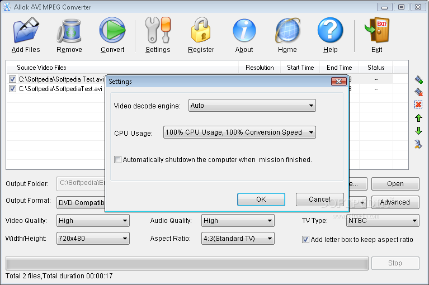Click the Output Folder path field

click(x=81, y=184)
